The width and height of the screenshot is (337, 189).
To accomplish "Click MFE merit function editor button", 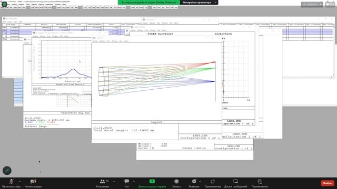I will (x=37, y=7).
